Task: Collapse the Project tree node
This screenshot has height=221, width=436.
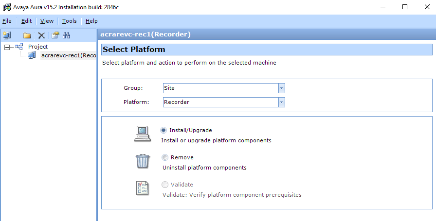Action: pyautogui.click(x=7, y=47)
